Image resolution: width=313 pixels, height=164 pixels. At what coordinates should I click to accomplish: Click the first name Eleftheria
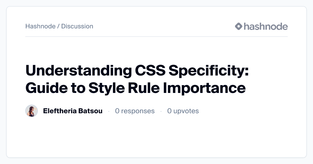point(60,111)
